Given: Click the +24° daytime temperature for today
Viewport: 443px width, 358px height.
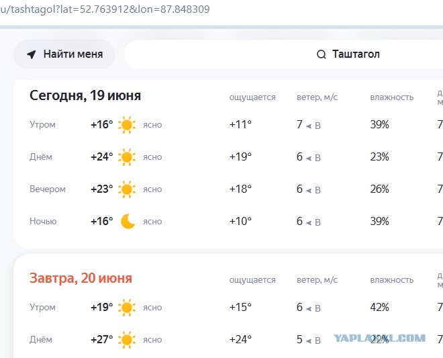Looking at the screenshot, I should click(102, 156).
